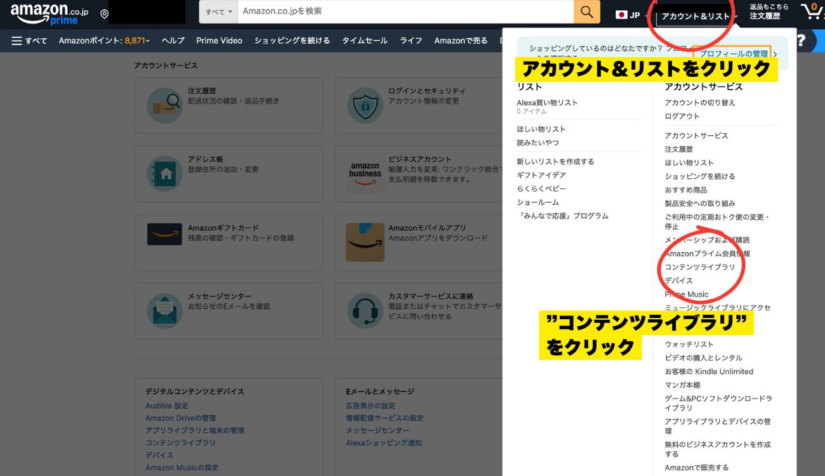Click 情報配信サービスの設定 link
This screenshot has width=825, height=476.
coord(385,418)
